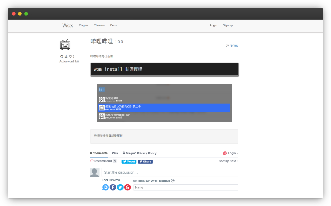The width and height of the screenshot is (331, 206).
Task: Expand the Disqus Login dropdown
Action: [x=233, y=153]
